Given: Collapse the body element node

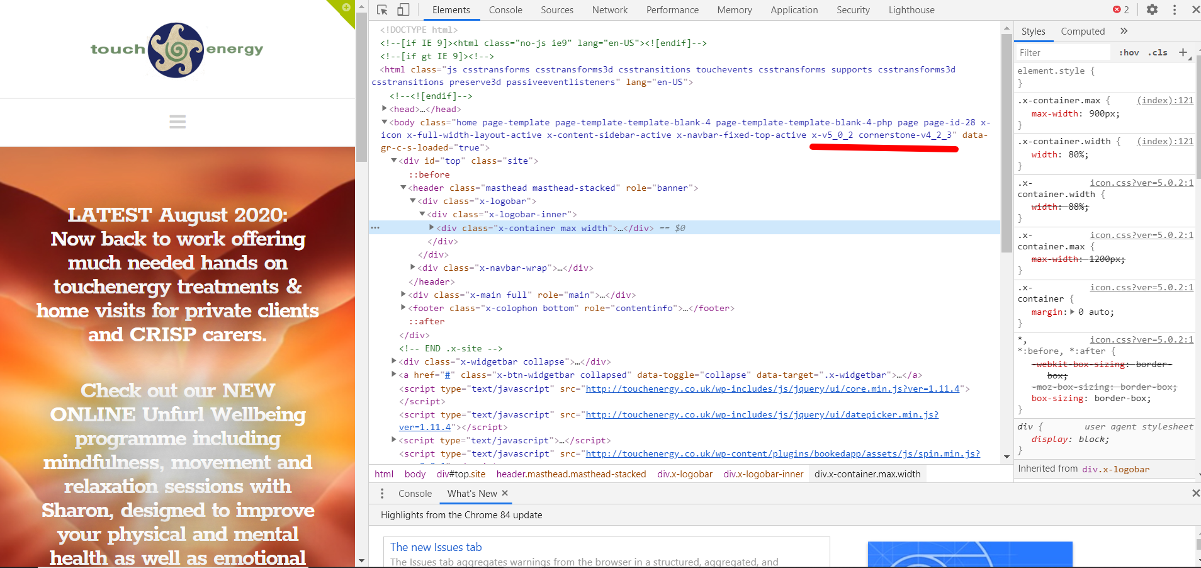Looking at the screenshot, I should coord(385,122).
